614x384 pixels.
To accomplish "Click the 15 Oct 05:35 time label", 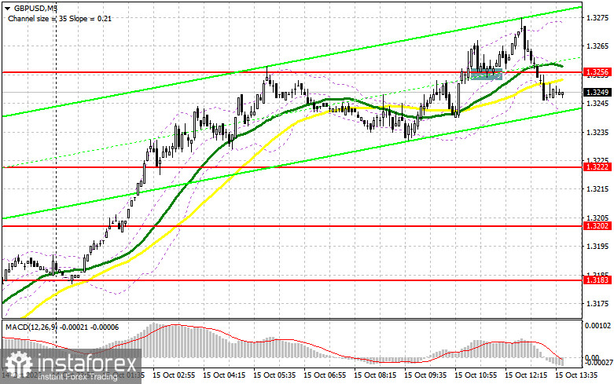I will tap(274, 375).
